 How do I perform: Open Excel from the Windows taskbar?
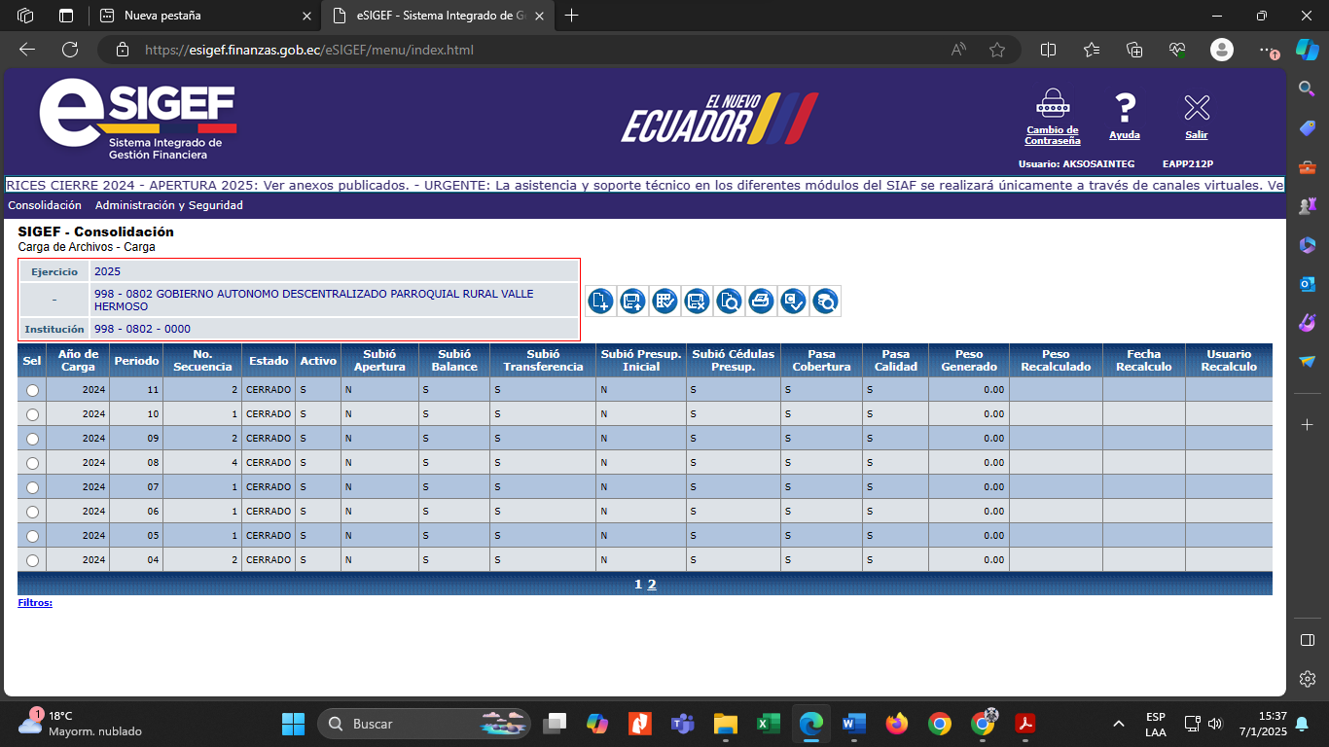[768, 724]
